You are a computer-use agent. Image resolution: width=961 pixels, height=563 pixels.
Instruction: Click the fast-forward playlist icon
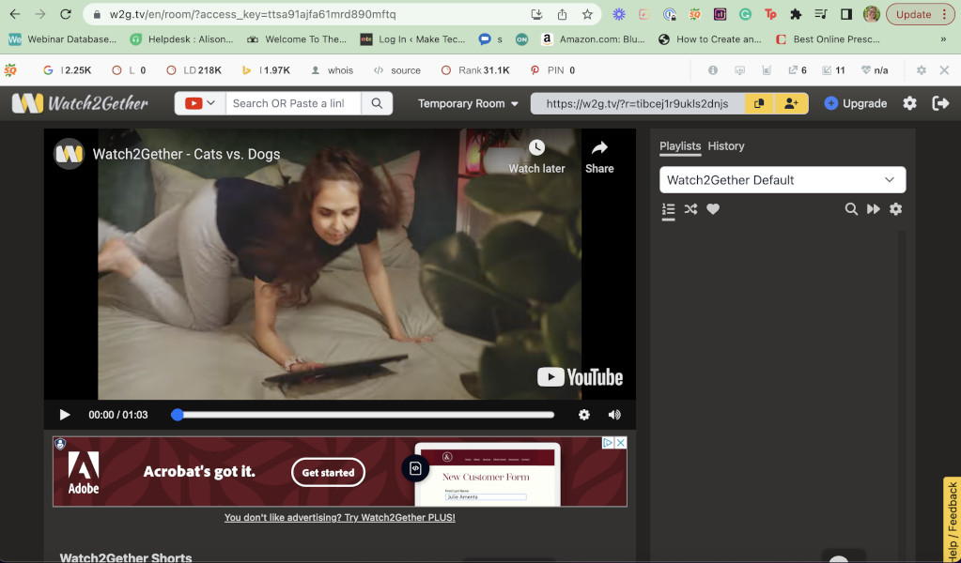[x=874, y=209]
